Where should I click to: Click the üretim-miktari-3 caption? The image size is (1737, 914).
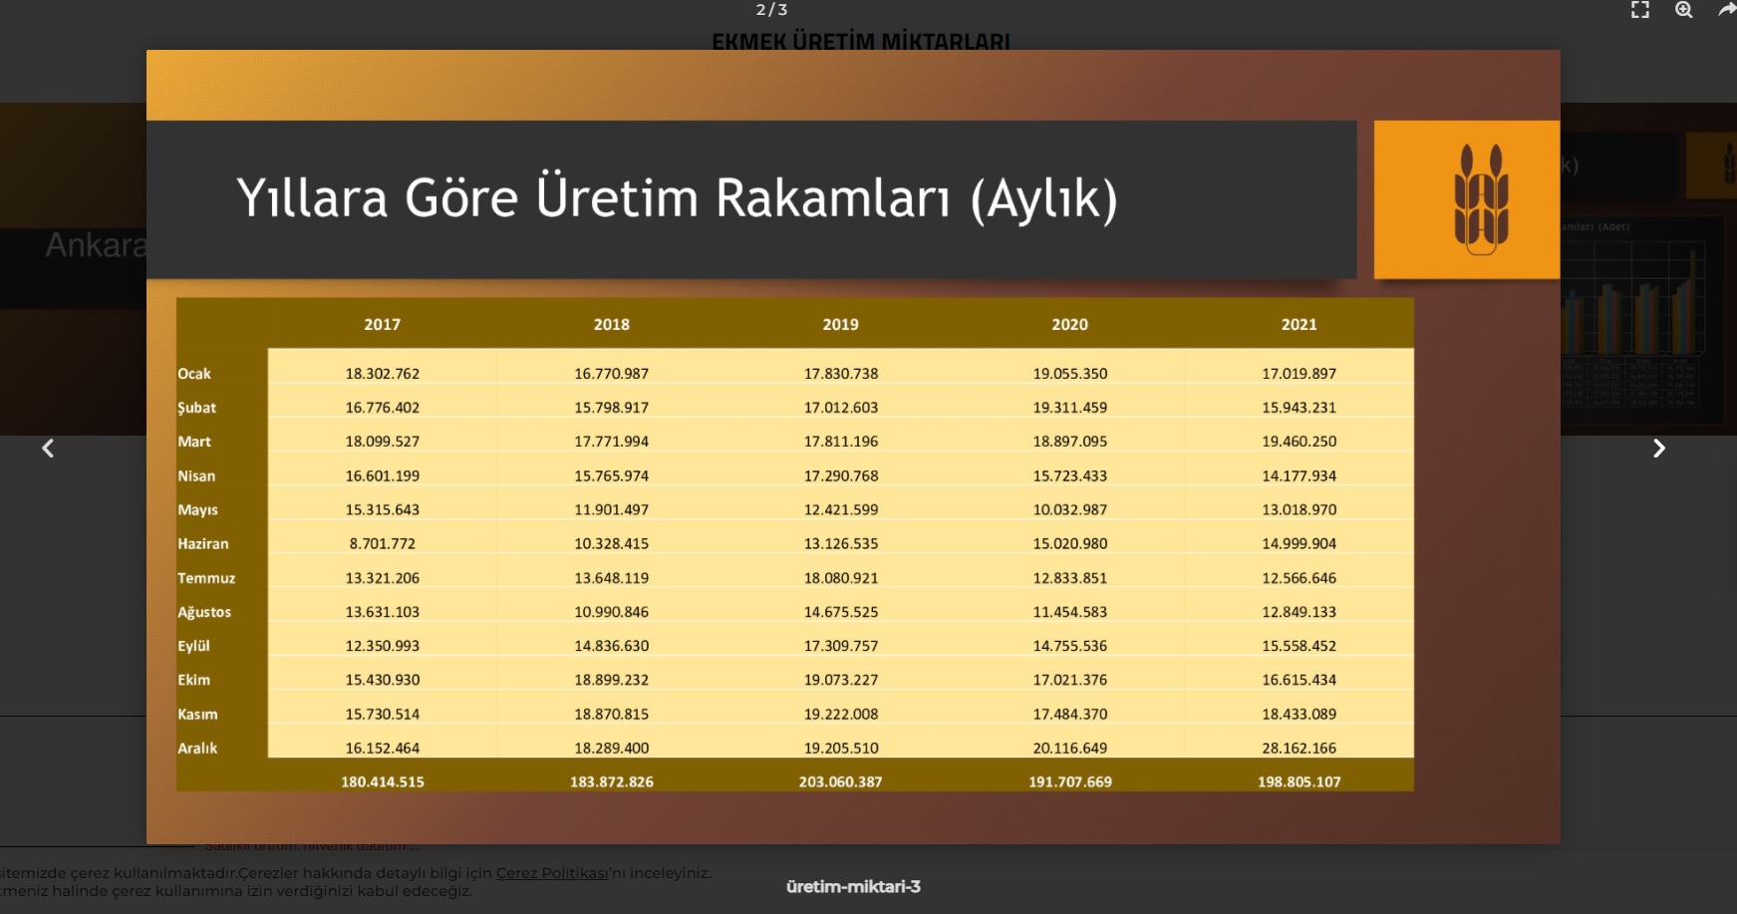tap(853, 886)
